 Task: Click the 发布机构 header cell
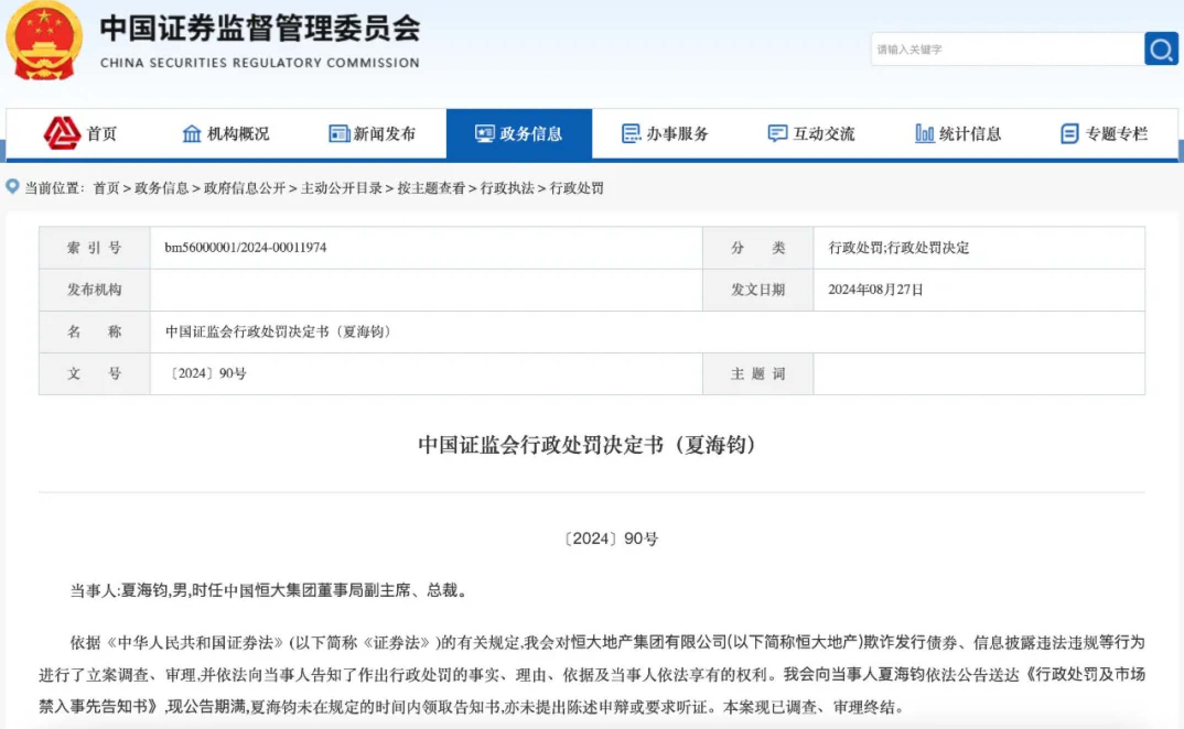(94, 290)
